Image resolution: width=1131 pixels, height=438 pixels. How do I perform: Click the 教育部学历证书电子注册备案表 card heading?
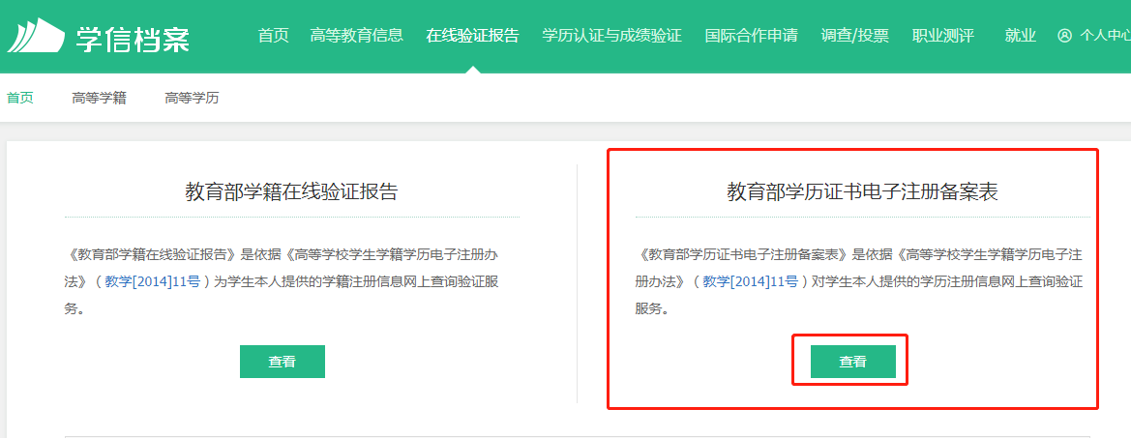[862, 191]
